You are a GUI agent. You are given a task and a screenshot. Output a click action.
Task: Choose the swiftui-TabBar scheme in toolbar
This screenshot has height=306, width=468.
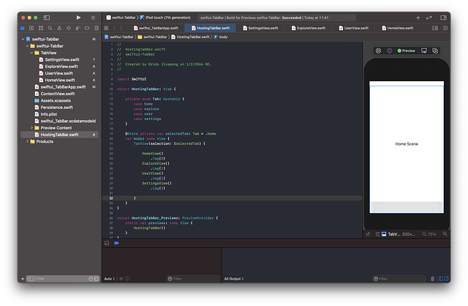pyautogui.click(x=121, y=18)
